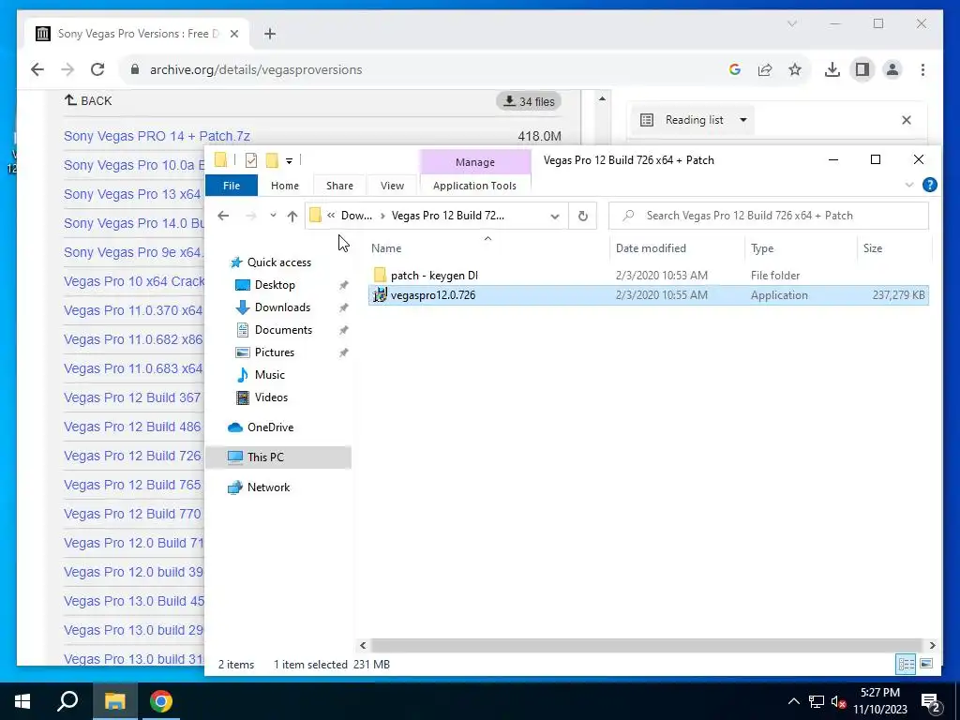Open Windows Start menu
The height and width of the screenshot is (720, 960).
coord(22,701)
